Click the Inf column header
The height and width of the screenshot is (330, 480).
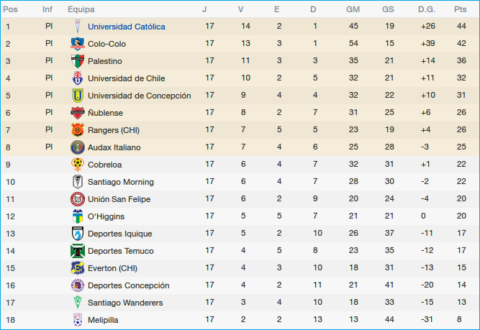[x=47, y=9]
